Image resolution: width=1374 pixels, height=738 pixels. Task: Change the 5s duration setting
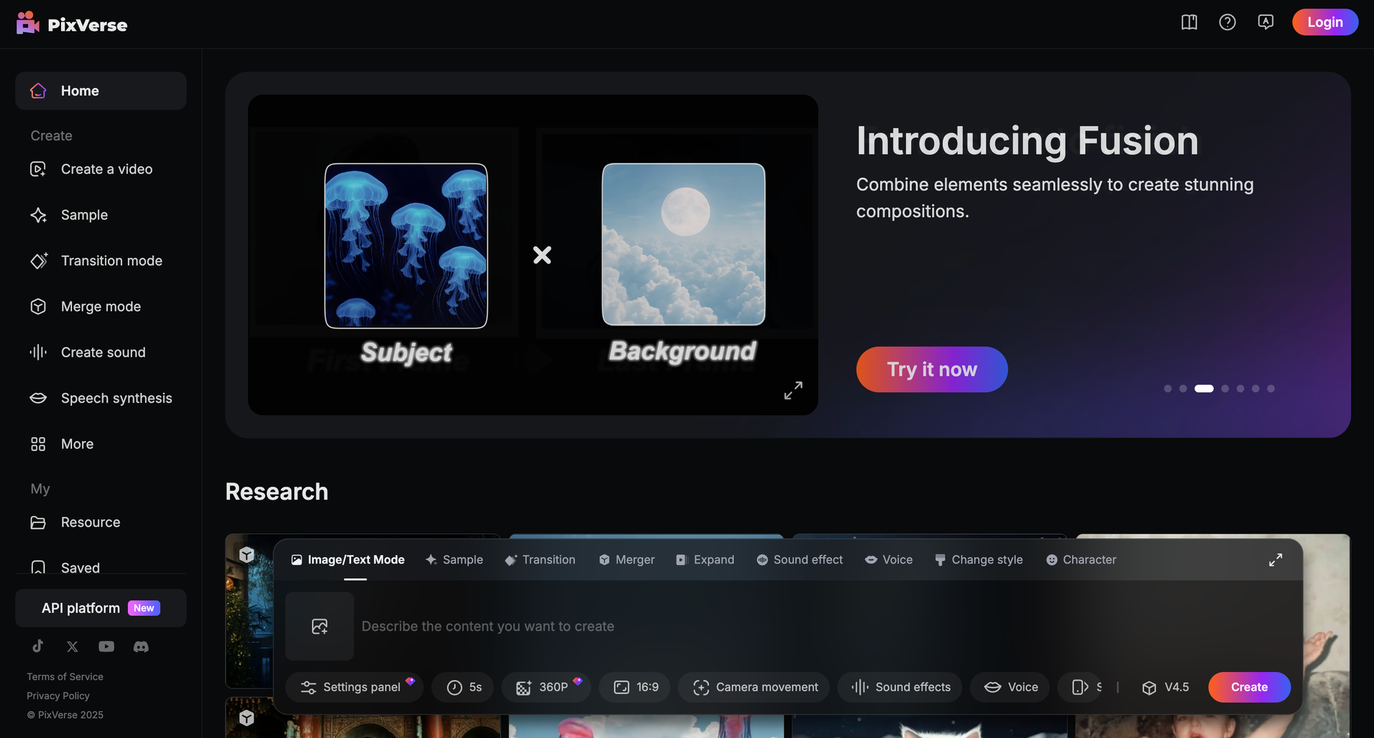(x=462, y=687)
